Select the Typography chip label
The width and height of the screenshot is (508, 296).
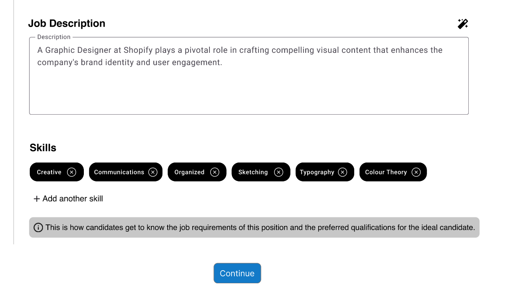[x=317, y=172]
